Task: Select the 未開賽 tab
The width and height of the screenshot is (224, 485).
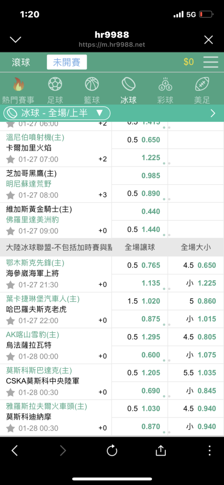Action: [67, 62]
